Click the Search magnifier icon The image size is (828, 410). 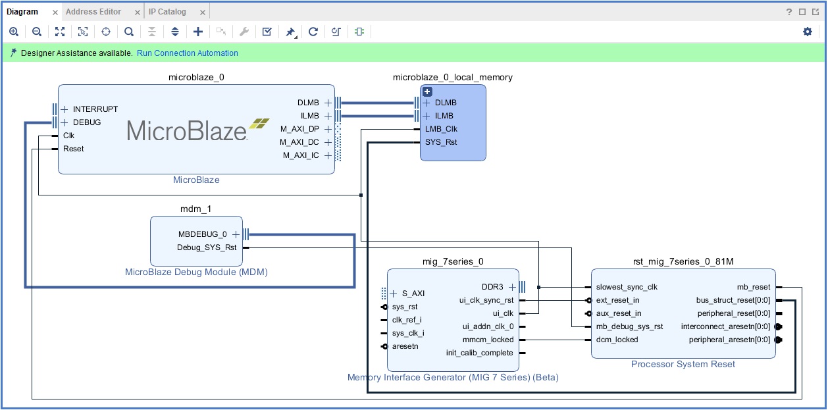click(x=129, y=32)
